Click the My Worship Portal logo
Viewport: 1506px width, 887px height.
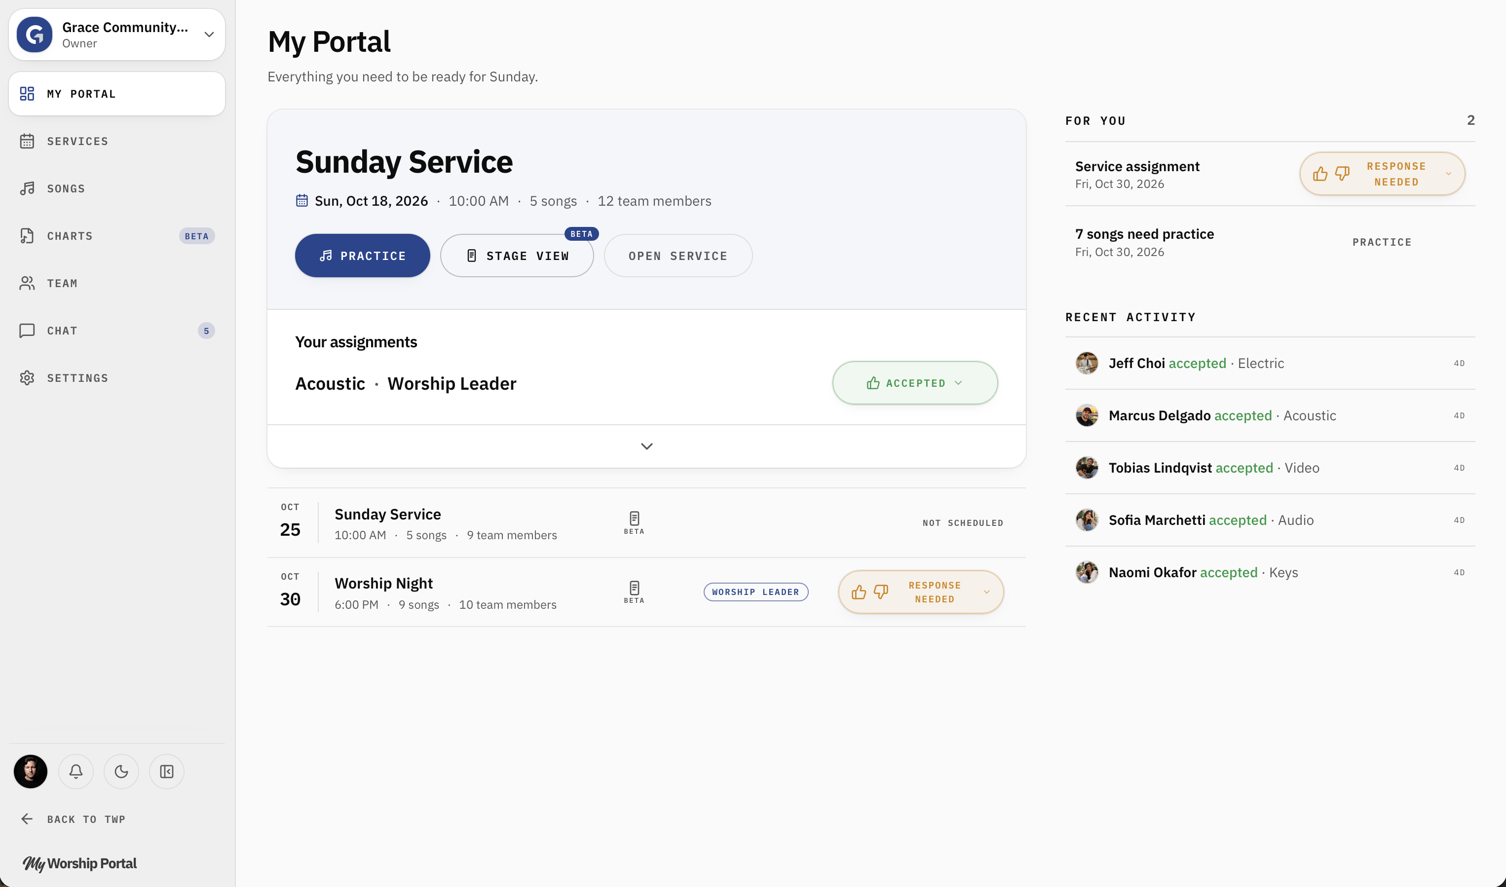[79, 863]
